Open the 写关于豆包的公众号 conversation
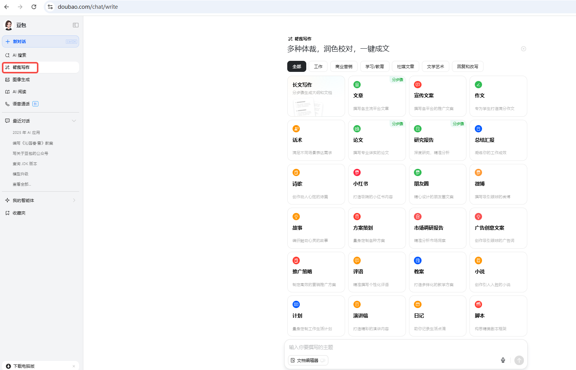 pyautogui.click(x=30, y=154)
